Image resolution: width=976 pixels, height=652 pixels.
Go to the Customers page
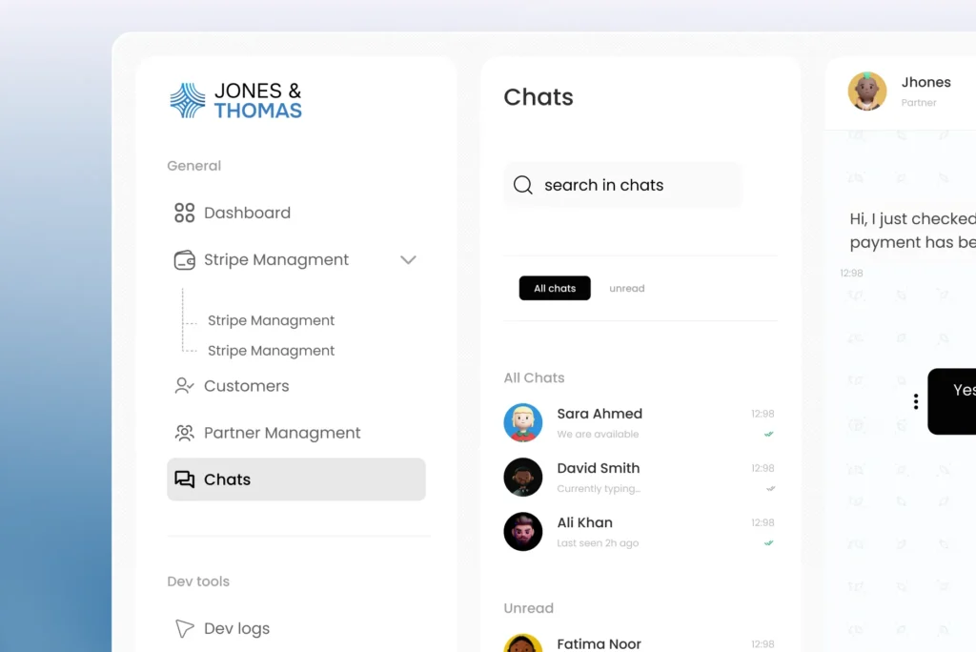click(246, 386)
